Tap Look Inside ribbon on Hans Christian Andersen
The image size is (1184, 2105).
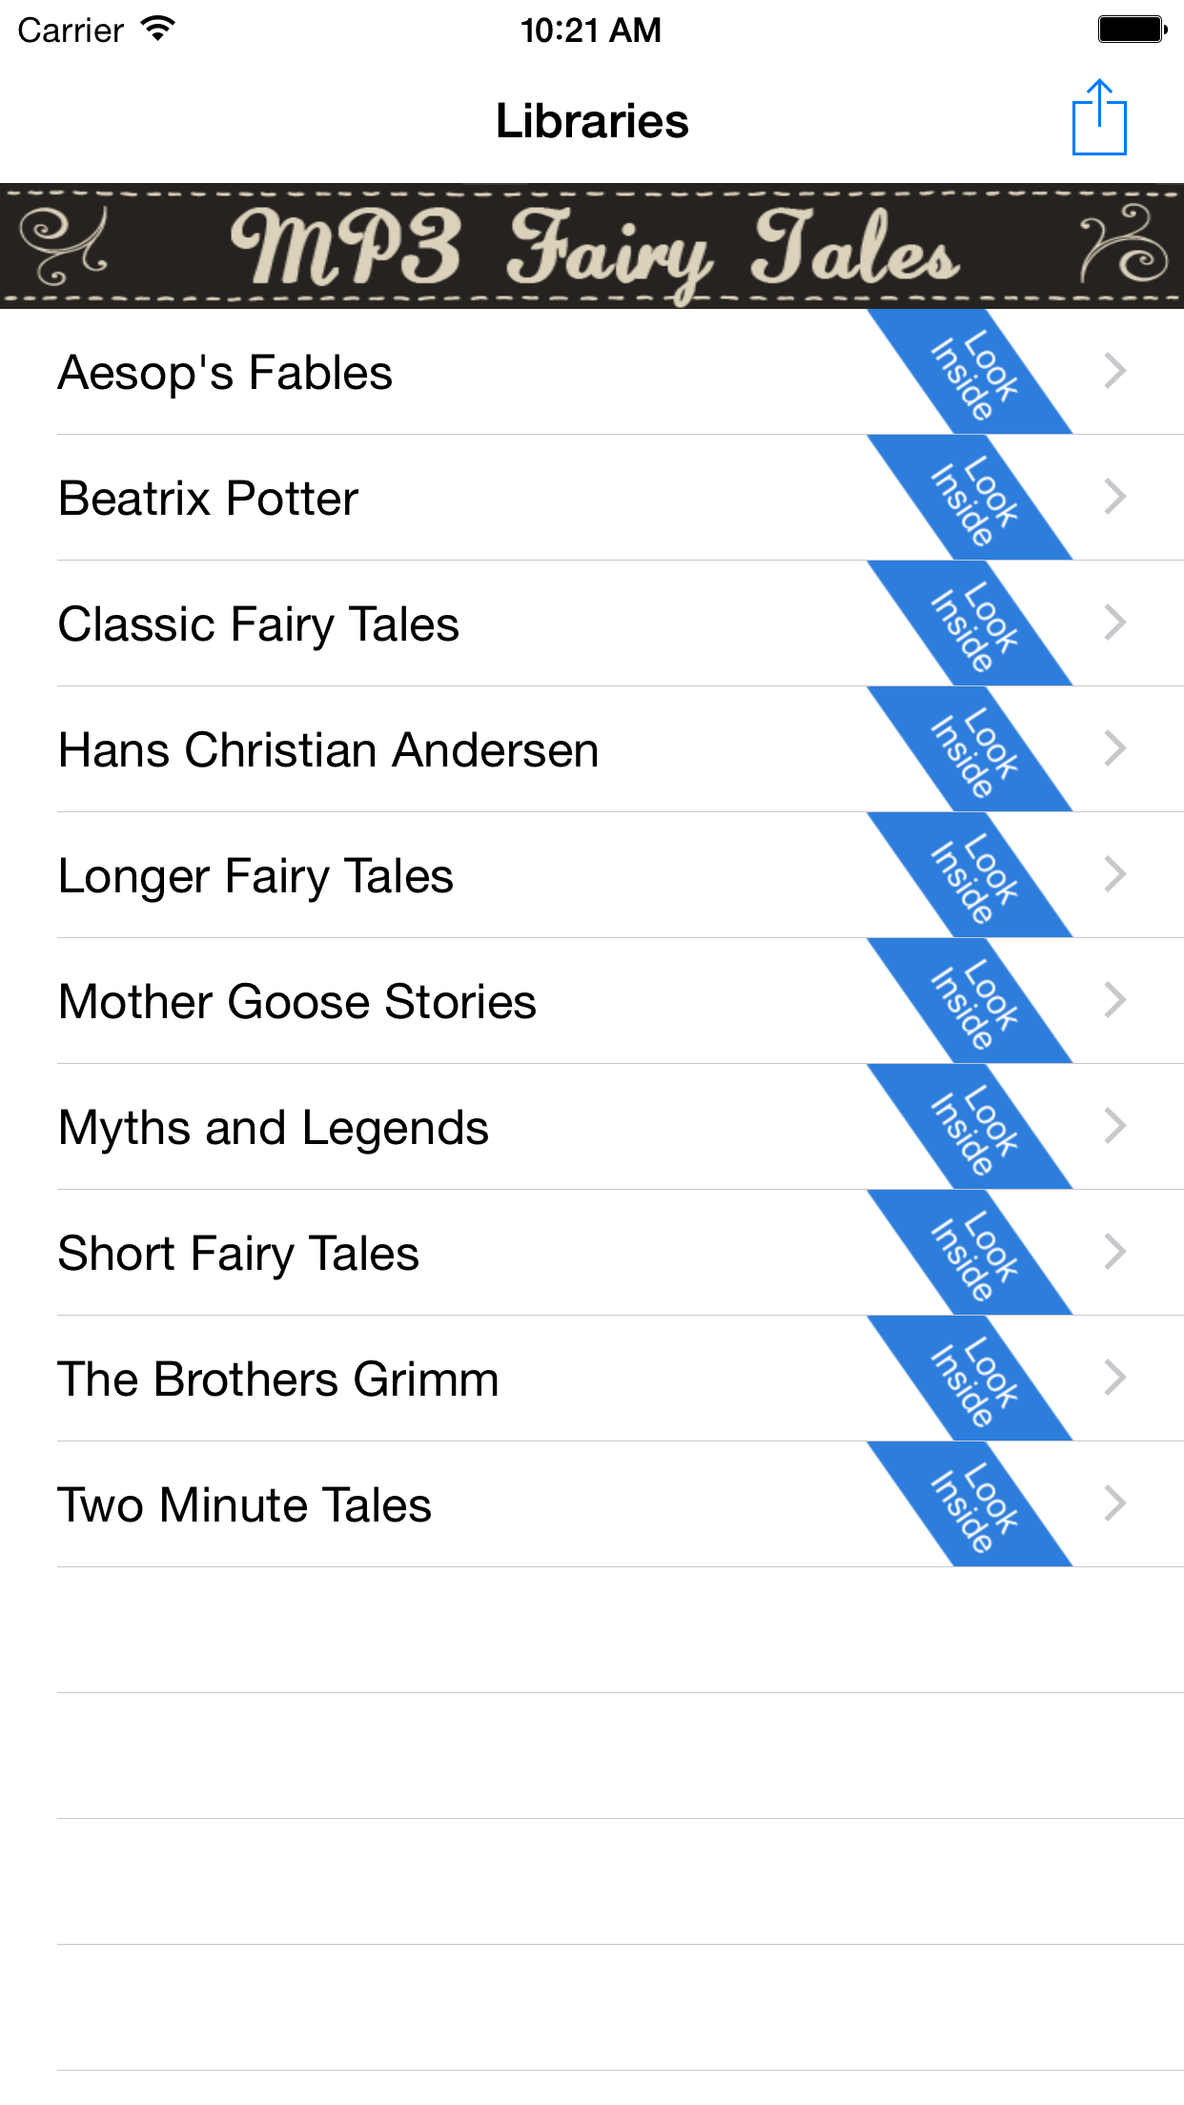(970, 751)
